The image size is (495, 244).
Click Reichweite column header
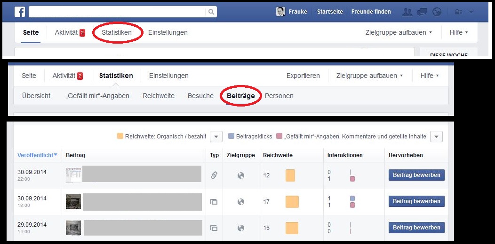coord(278,155)
